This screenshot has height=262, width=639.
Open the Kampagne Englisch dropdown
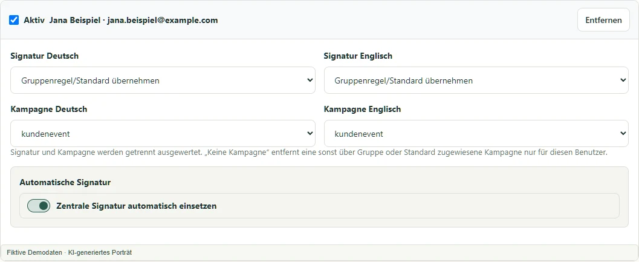coord(476,134)
